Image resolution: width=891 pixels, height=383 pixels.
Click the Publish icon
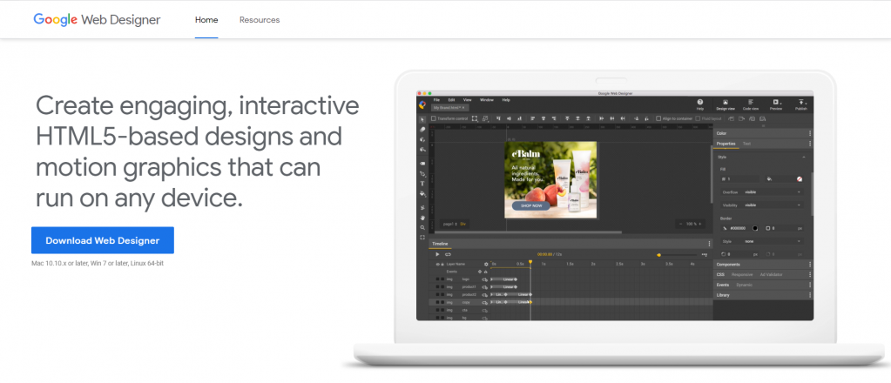[x=801, y=102]
